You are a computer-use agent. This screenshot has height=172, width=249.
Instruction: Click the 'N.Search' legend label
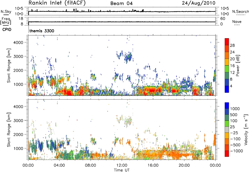240,11
